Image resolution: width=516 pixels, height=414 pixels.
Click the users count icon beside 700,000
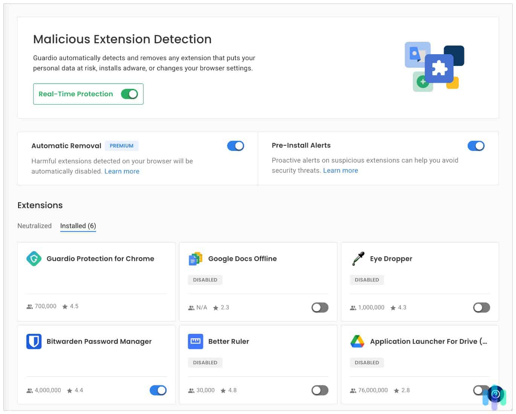tap(29, 306)
